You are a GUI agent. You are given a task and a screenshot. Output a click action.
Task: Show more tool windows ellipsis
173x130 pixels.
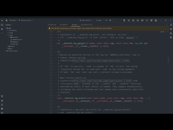tap(2, 33)
